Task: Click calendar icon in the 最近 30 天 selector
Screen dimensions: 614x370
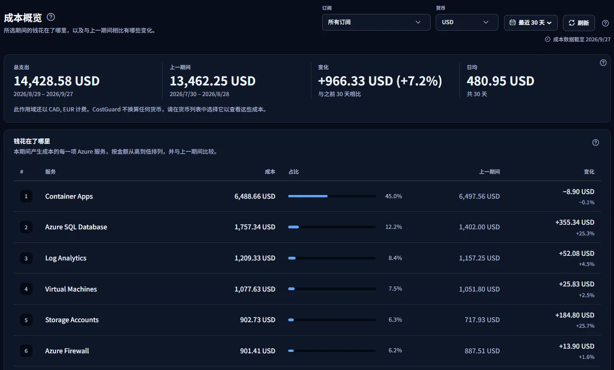Action: 512,22
